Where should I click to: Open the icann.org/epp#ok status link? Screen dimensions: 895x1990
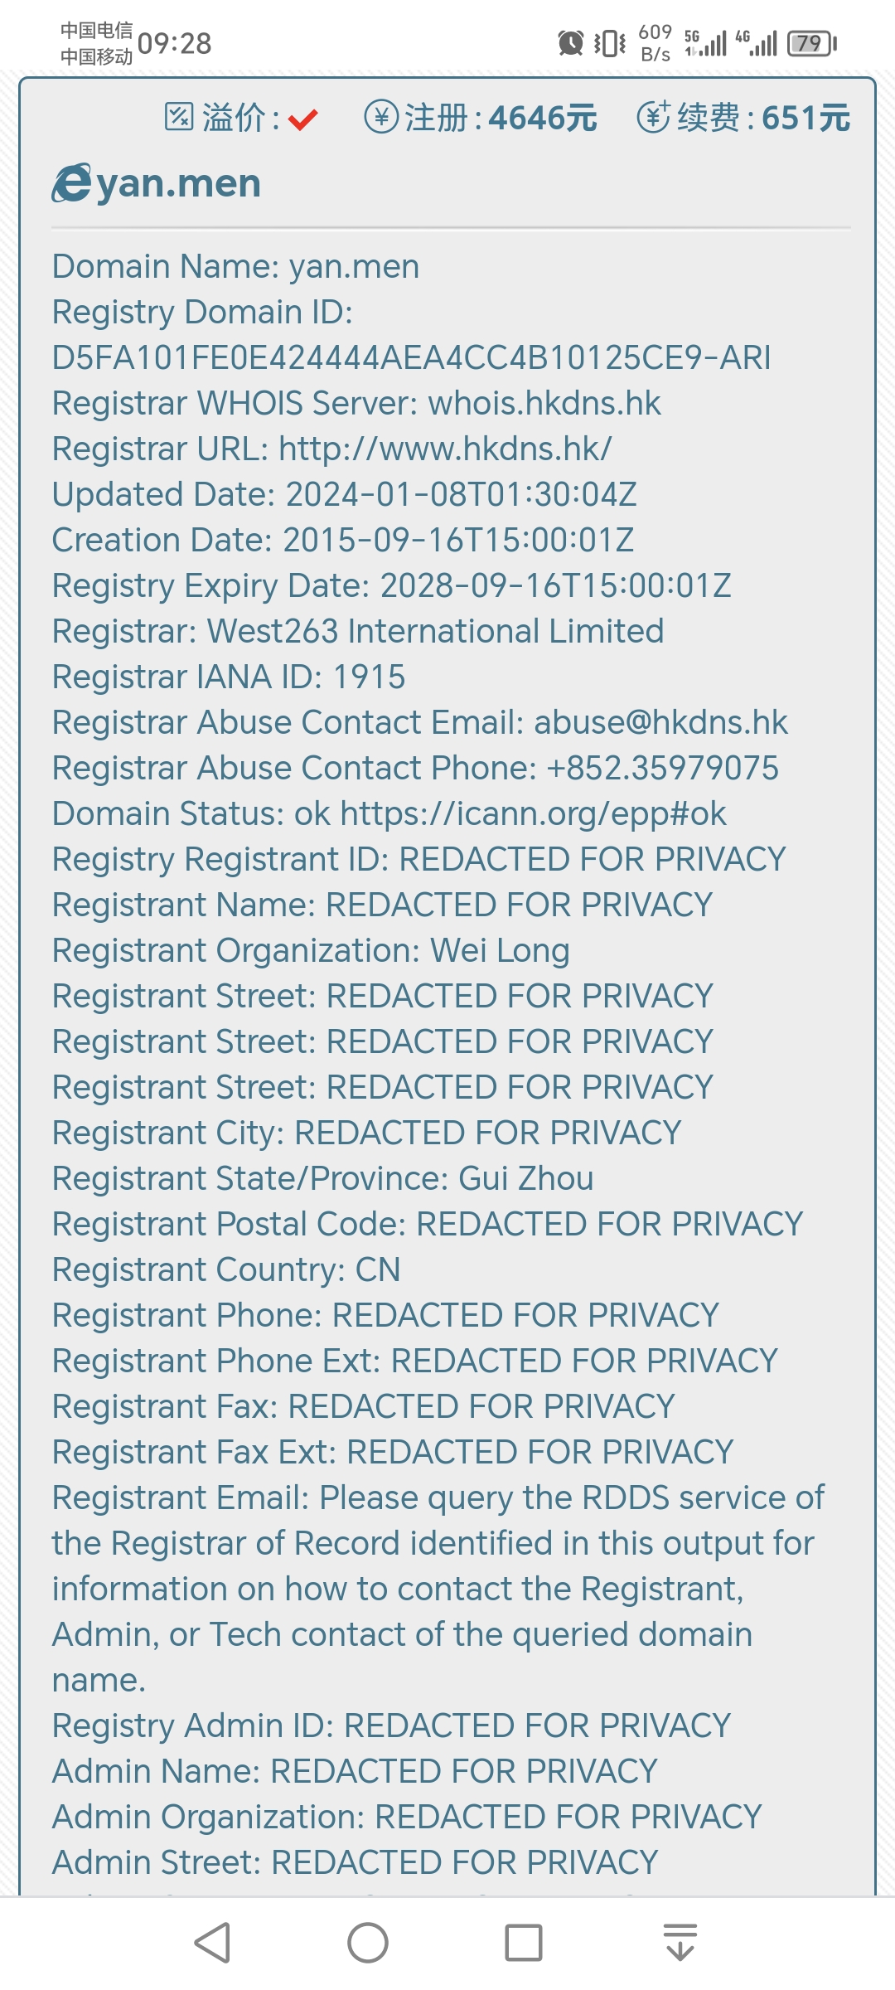coord(533,814)
